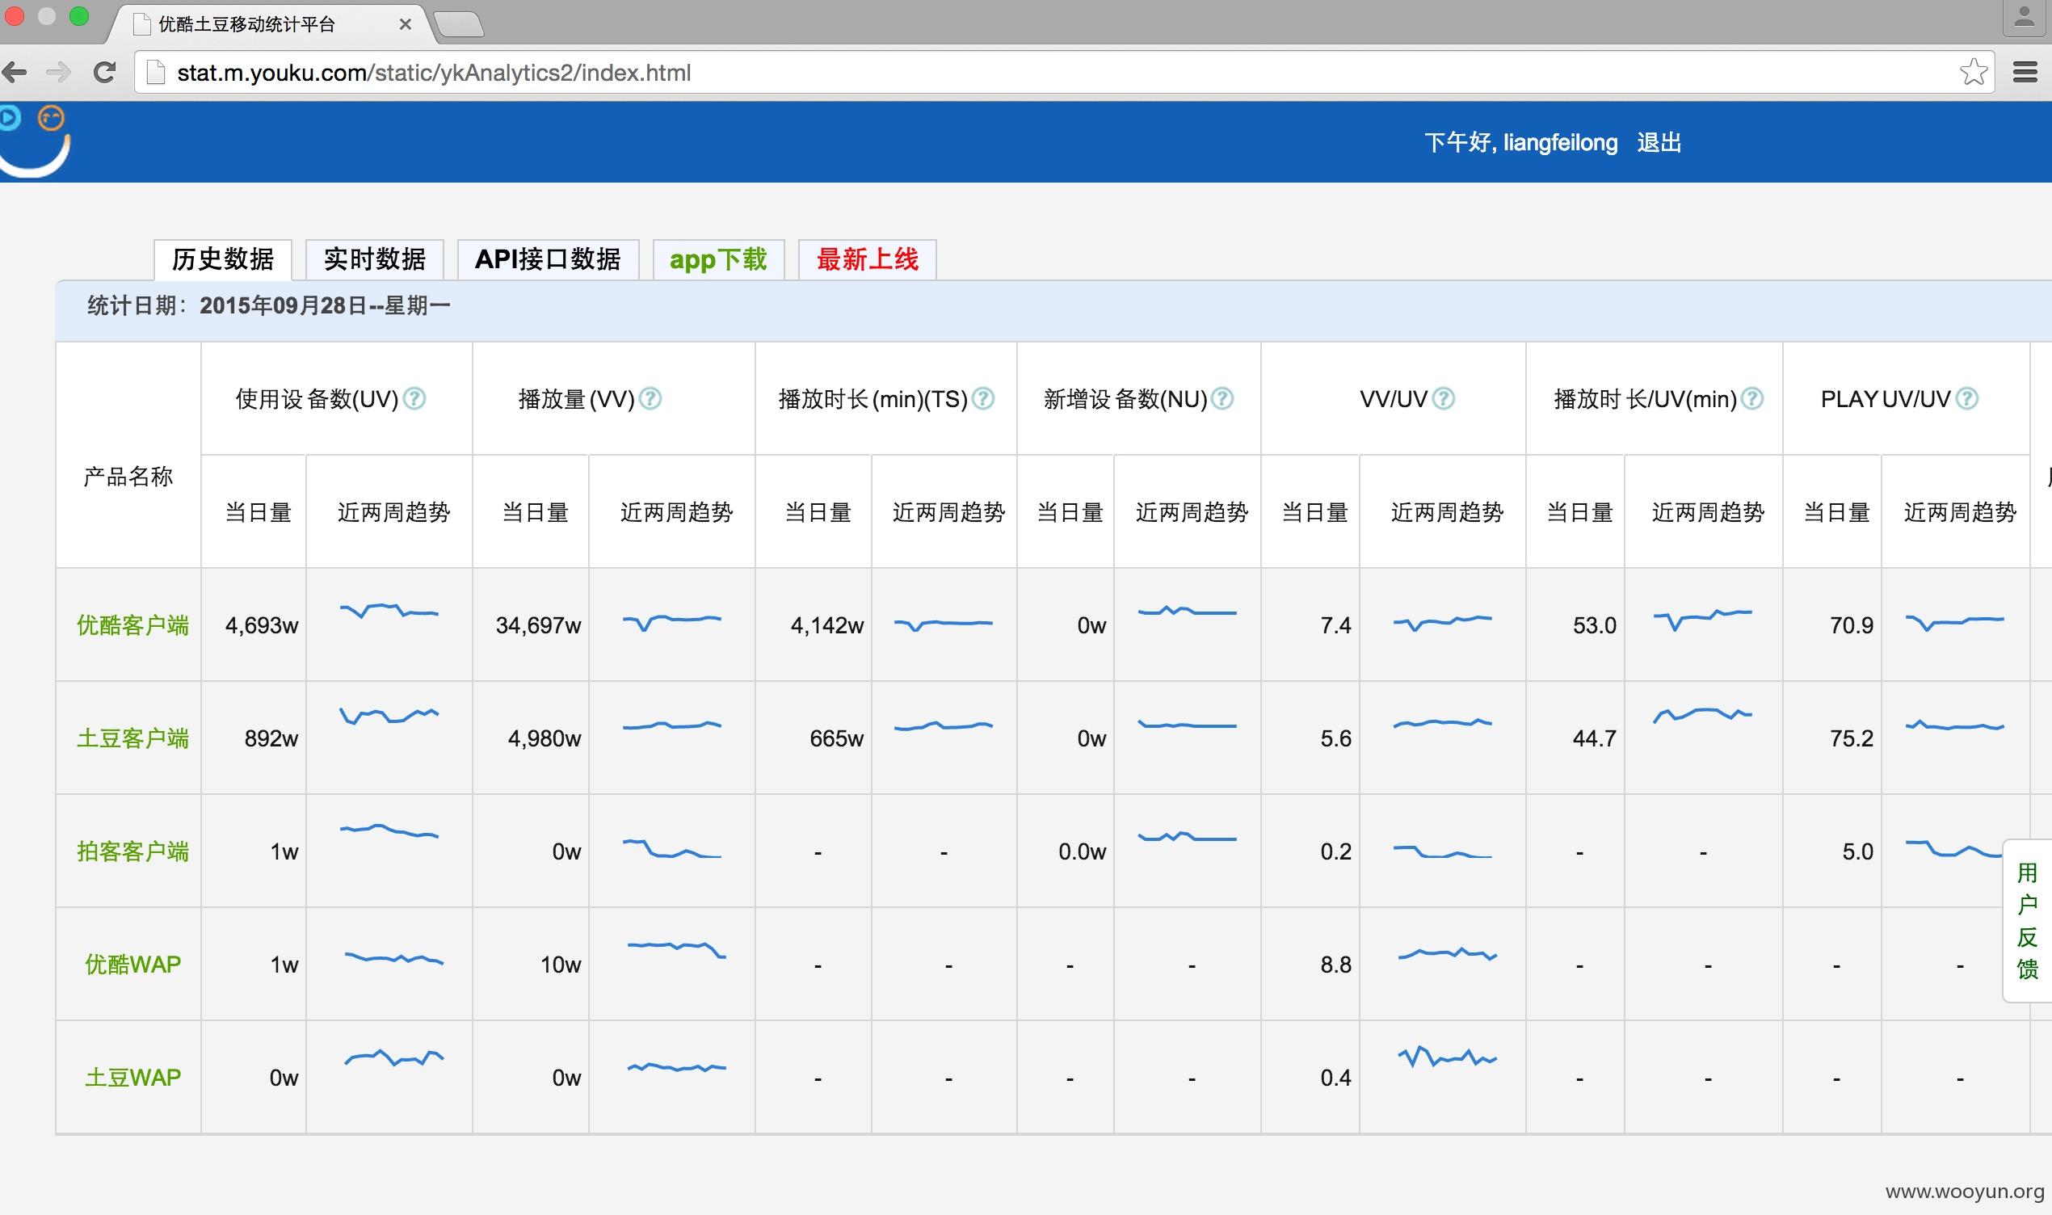Click 土豆WAP VV/UV trend sparkline
This screenshot has height=1215, width=2052.
(1447, 1057)
